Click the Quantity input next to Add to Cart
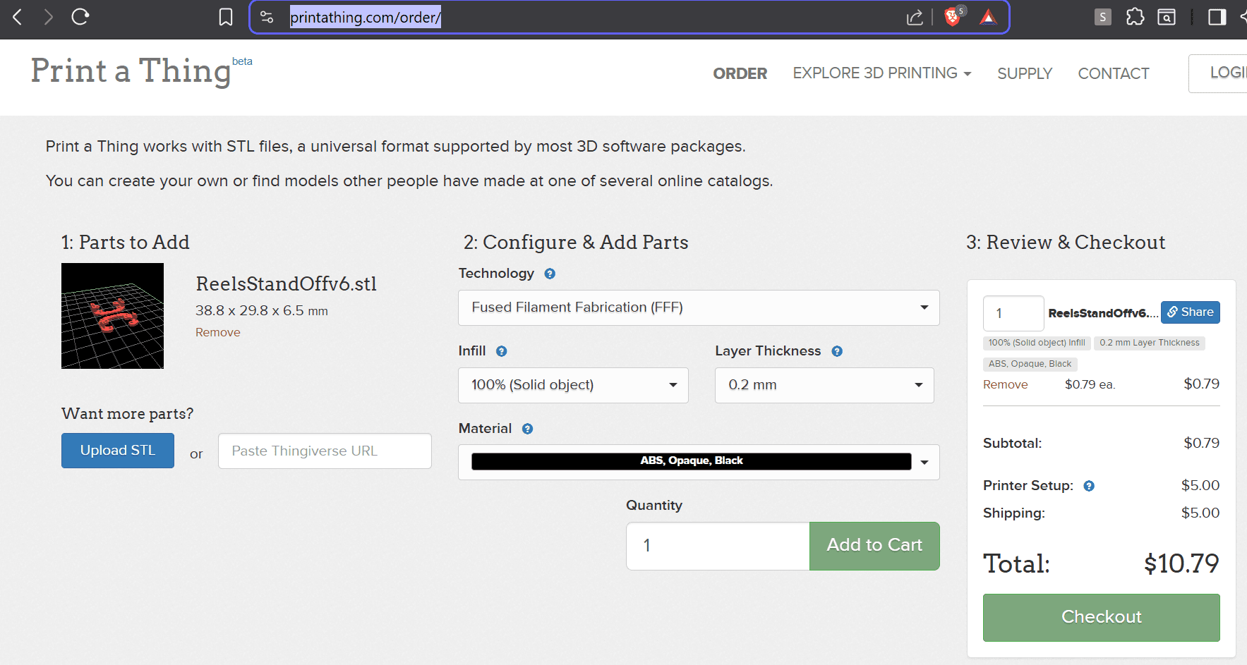Screen dimensions: 1247x665 [718, 546]
